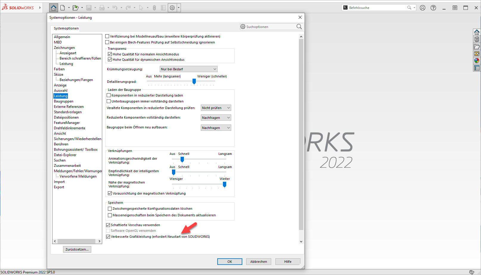Create a new document with New icon
The width and height of the screenshot is (481, 275).
(63, 8)
